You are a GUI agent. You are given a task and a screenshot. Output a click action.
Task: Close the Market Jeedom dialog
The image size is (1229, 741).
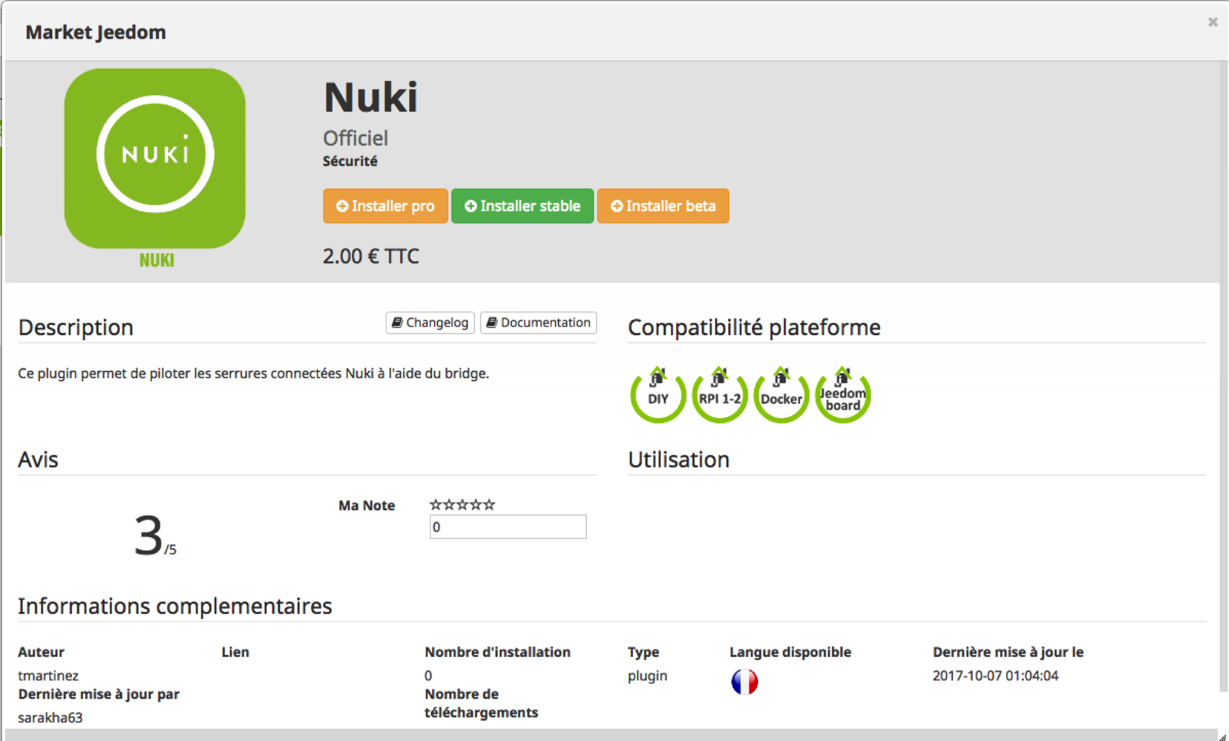(1212, 22)
